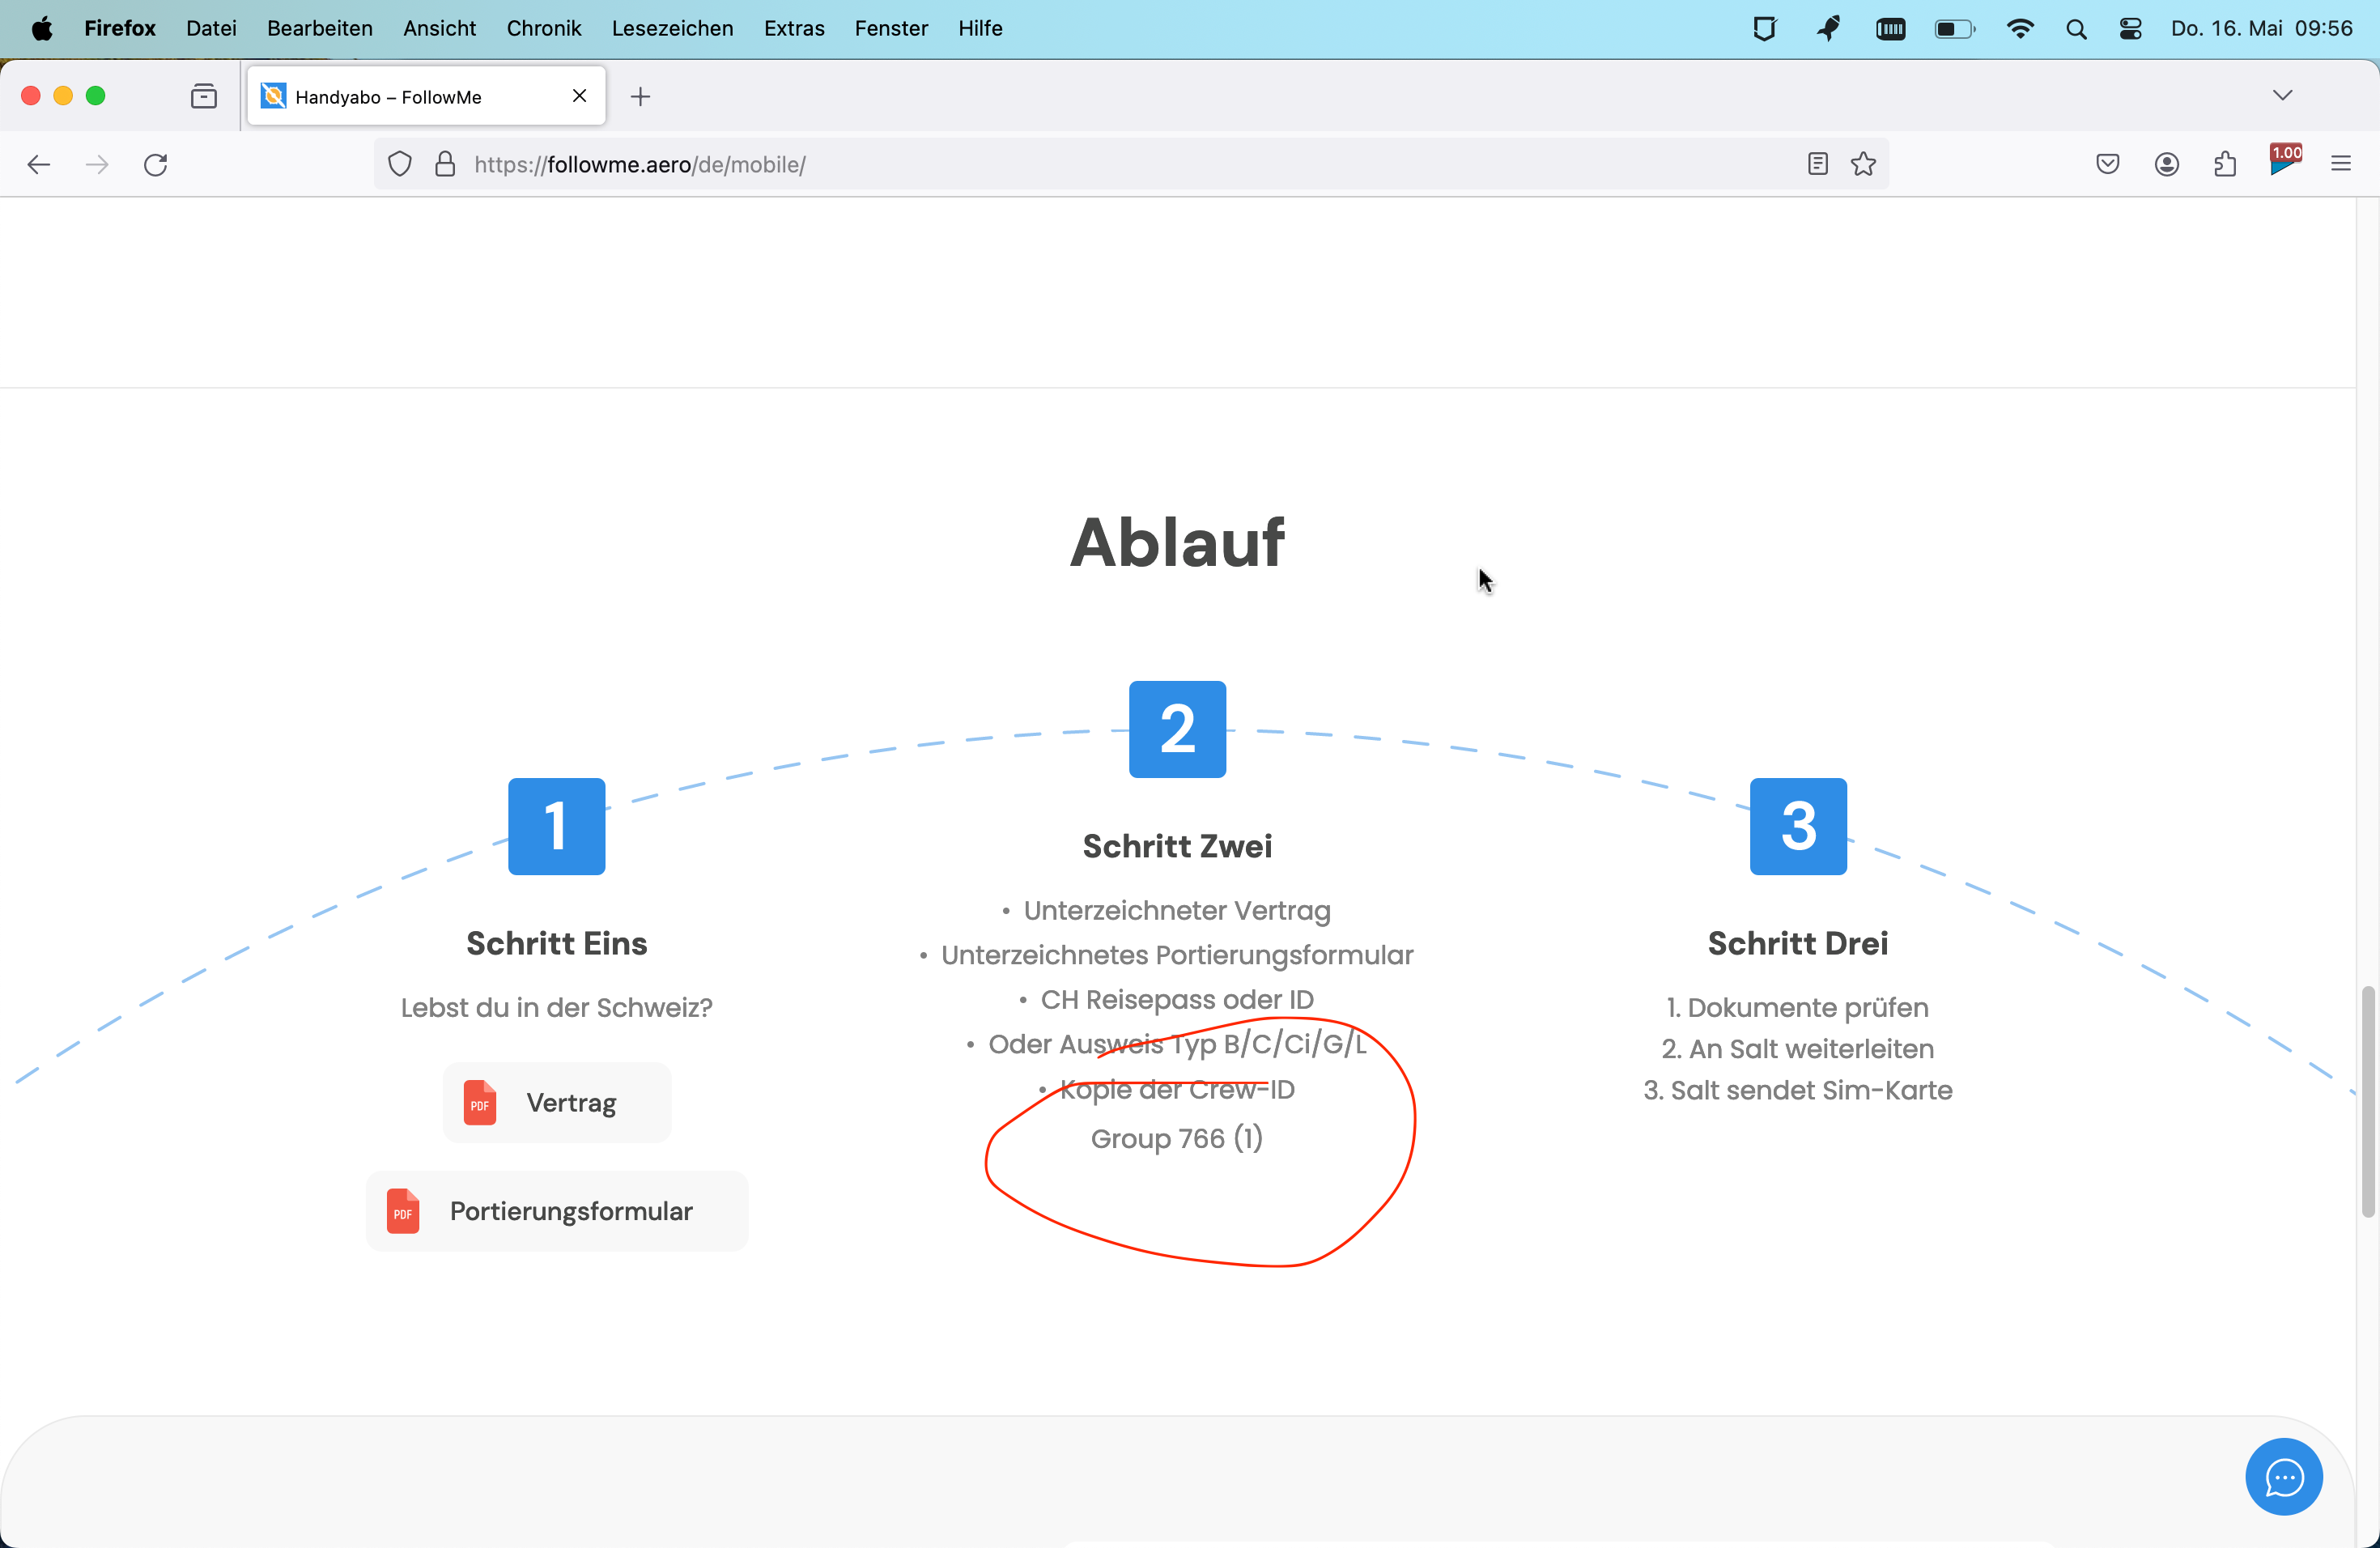Image resolution: width=2380 pixels, height=1548 pixels.
Task: Click the Schritt Eins heading
Action: click(557, 943)
